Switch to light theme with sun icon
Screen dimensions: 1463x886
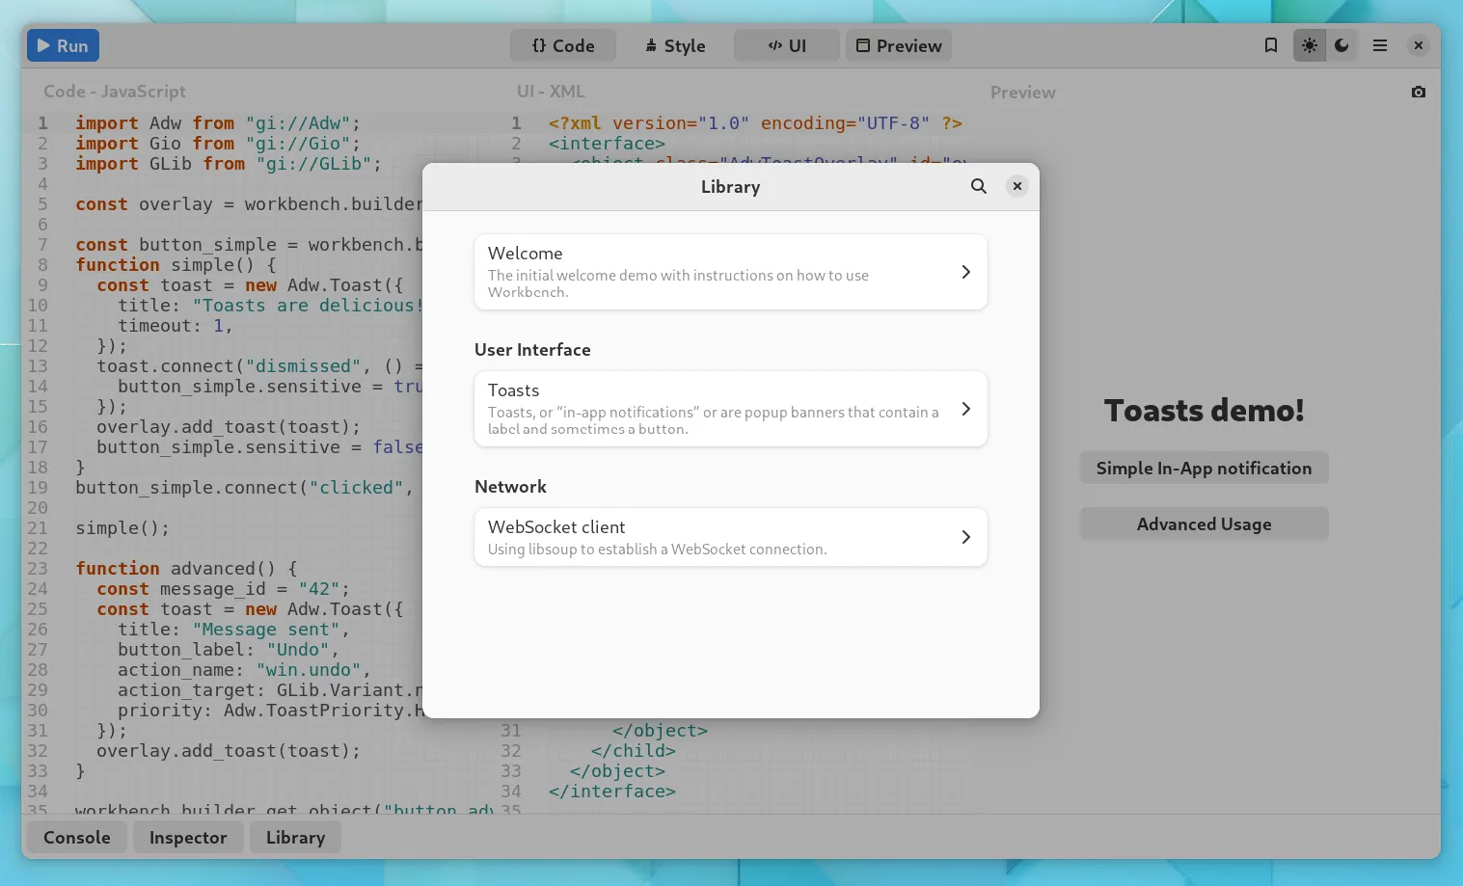pyautogui.click(x=1309, y=45)
